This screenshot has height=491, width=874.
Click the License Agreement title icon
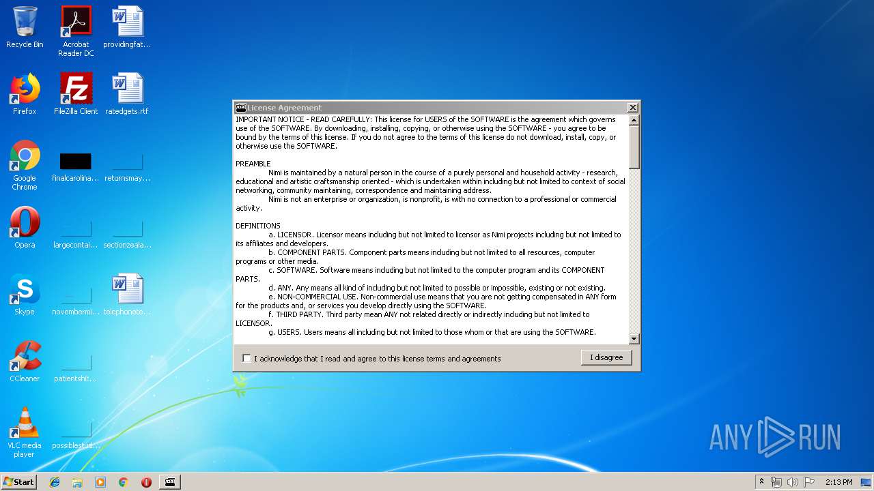240,107
